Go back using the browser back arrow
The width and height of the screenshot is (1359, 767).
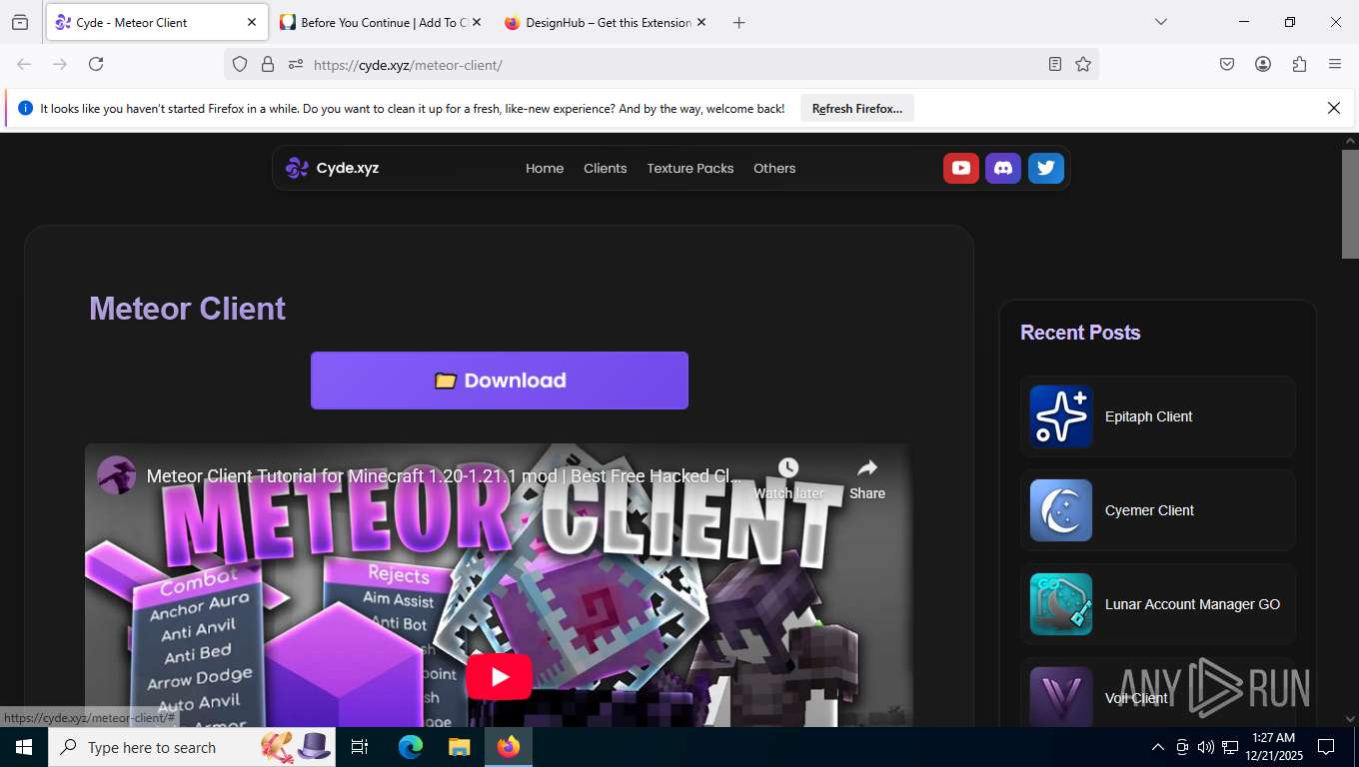[x=24, y=64]
